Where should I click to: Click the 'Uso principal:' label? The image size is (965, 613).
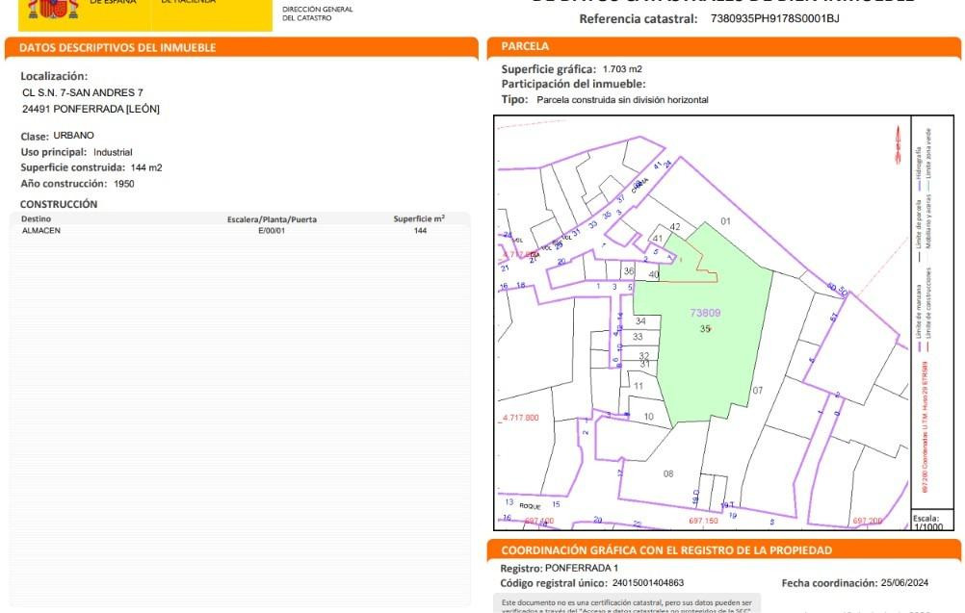click(54, 152)
